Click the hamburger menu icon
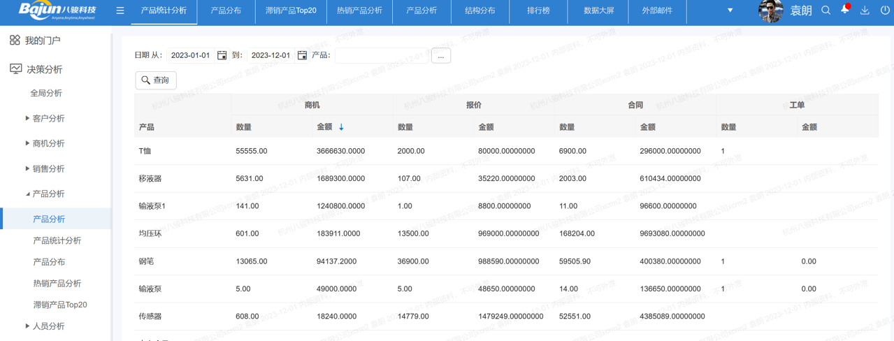The height and width of the screenshot is (341, 894). (120, 10)
